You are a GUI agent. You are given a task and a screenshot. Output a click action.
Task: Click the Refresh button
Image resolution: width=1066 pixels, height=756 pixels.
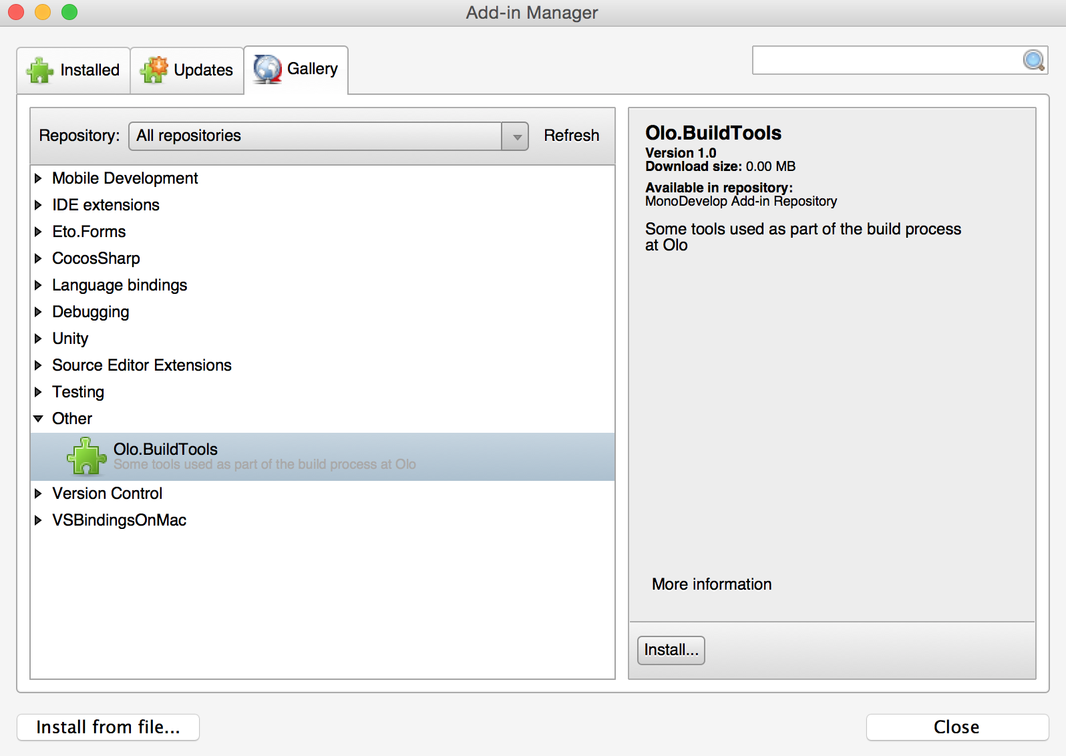[x=571, y=136]
